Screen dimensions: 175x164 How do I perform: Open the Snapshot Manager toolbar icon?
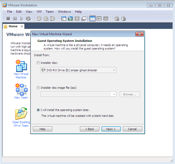[x=53, y=19]
